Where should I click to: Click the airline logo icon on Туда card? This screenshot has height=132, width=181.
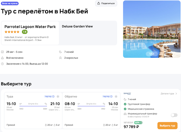[57, 96]
